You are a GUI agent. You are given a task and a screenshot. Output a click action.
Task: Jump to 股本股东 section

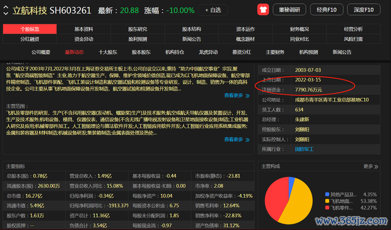(x=141, y=52)
